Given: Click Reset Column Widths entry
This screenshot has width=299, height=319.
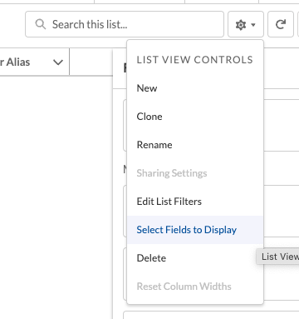Looking at the screenshot, I should (195, 287).
